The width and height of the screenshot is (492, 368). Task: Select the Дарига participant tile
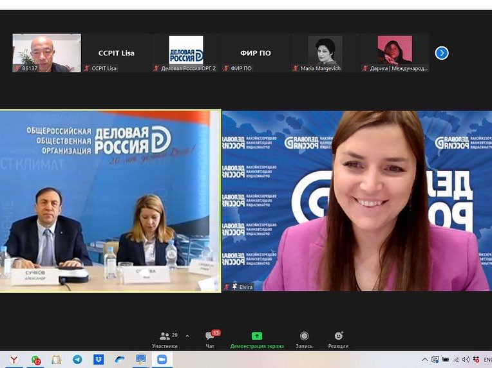pyautogui.click(x=395, y=53)
